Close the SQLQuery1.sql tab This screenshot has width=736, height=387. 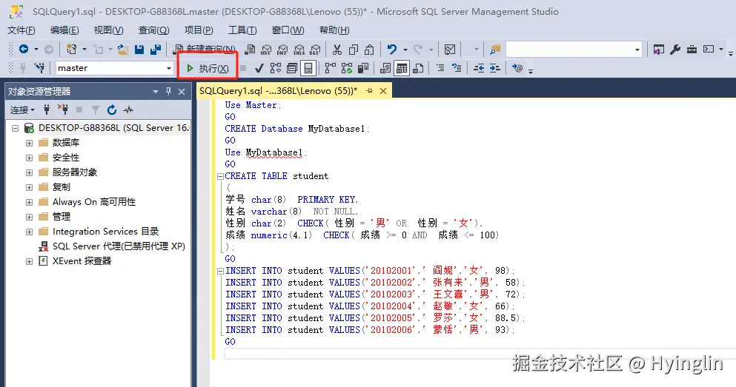(383, 91)
